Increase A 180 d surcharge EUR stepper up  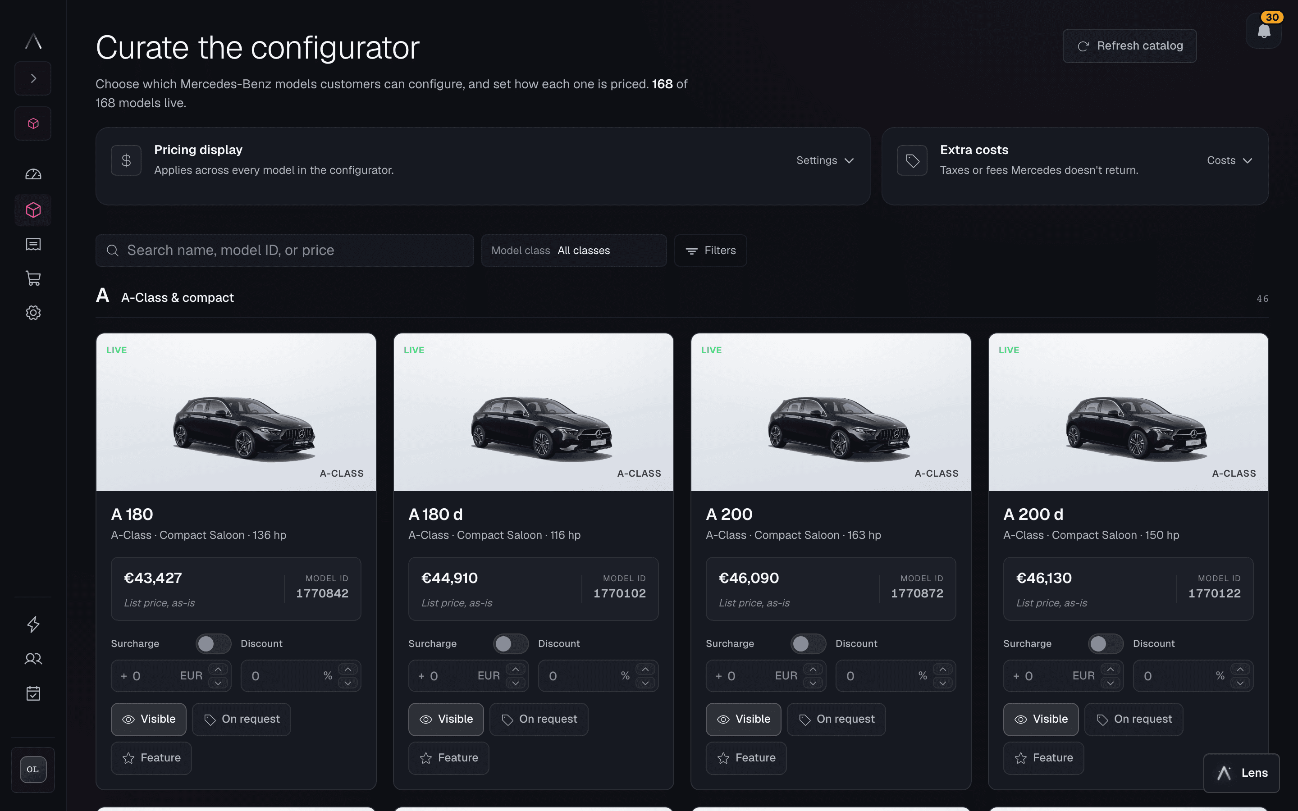click(x=516, y=670)
